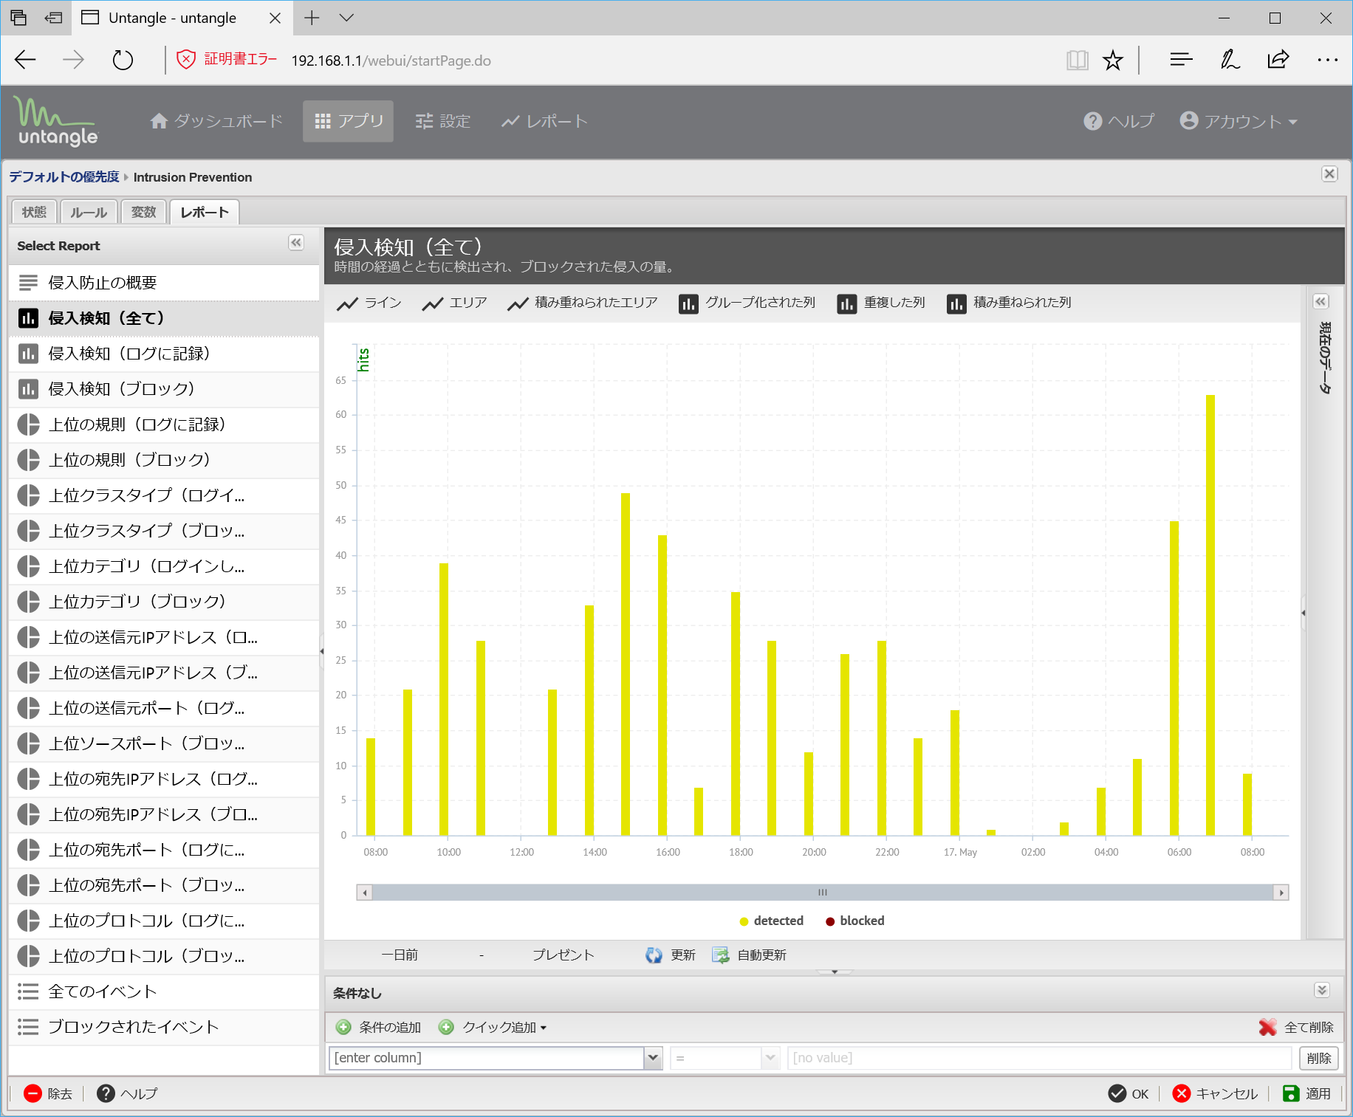Switch to the 変数 tab
1353x1117 pixels.
click(x=143, y=212)
